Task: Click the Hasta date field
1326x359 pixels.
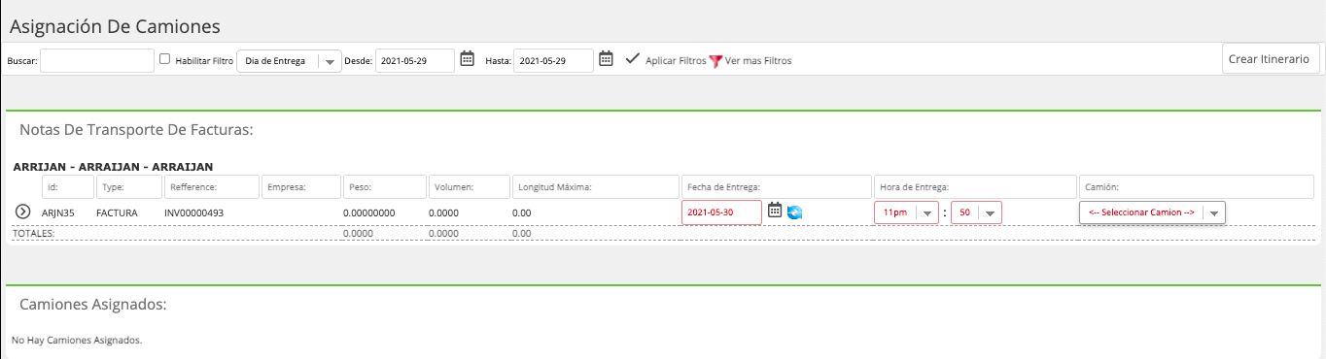Action: pyautogui.click(x=553, y=60)
